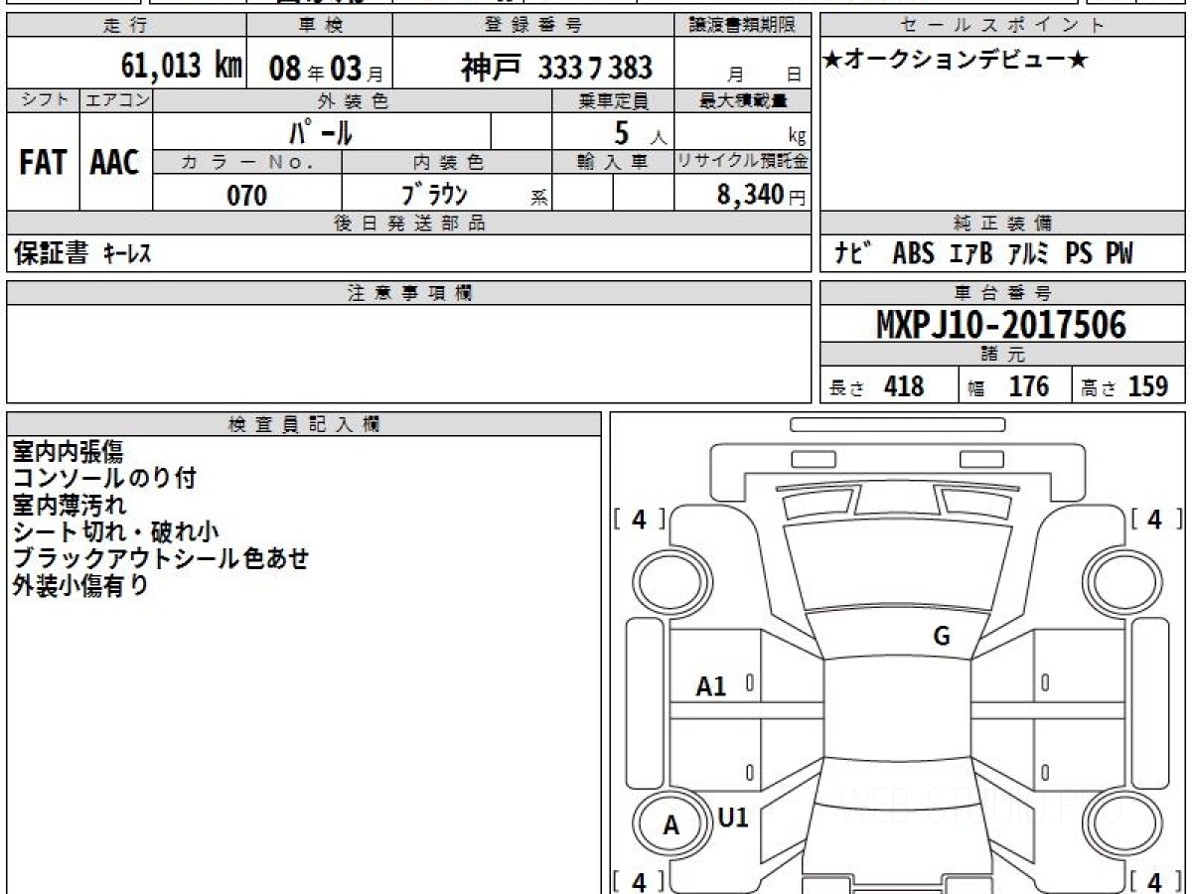Click the 61,013 km mileage value

[x=181, y=67]
